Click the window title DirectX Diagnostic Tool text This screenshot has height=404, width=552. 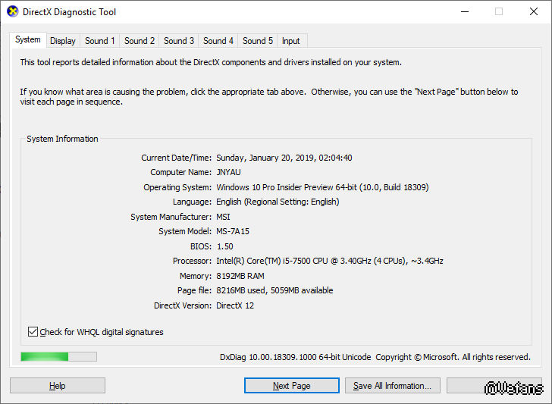click(x=69, y=12)
